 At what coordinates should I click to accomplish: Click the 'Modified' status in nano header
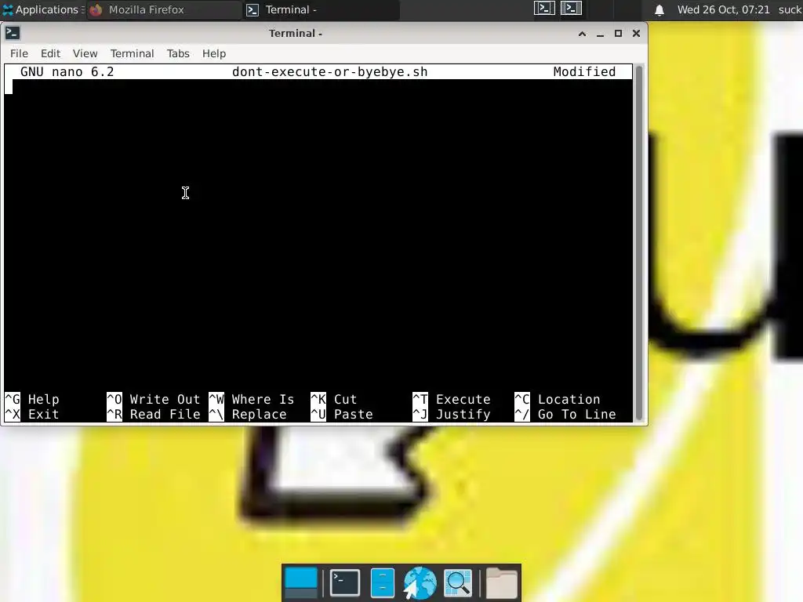click(584, 71)
